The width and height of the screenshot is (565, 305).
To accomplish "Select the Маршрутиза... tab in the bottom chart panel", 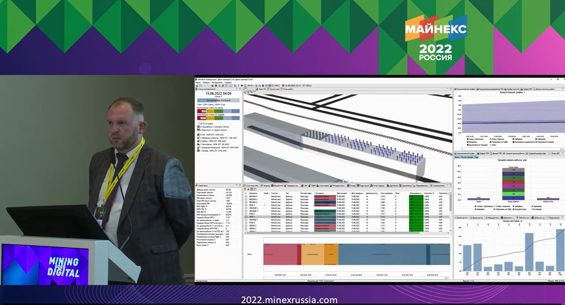I will (x=493, y=218).
